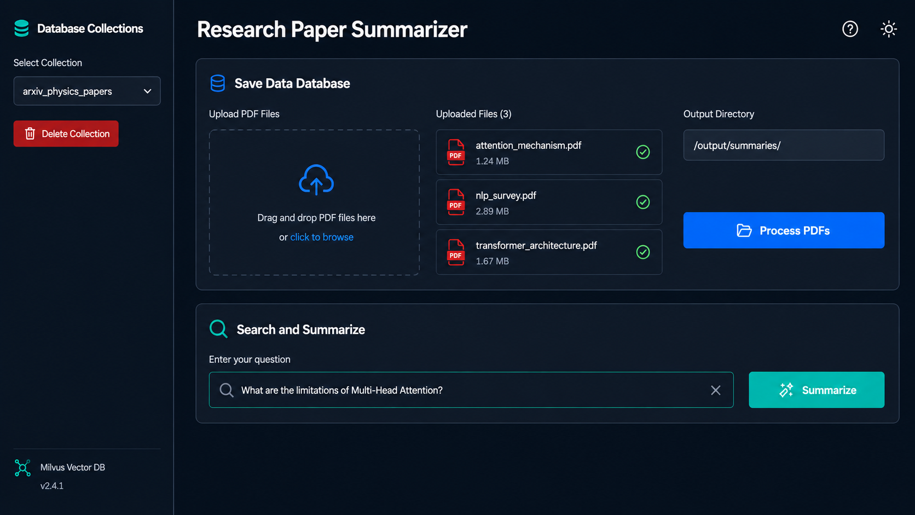Click the Milvus Vector DB logo icon
This screenshot has height=515, width=915.
pos(22,468)
